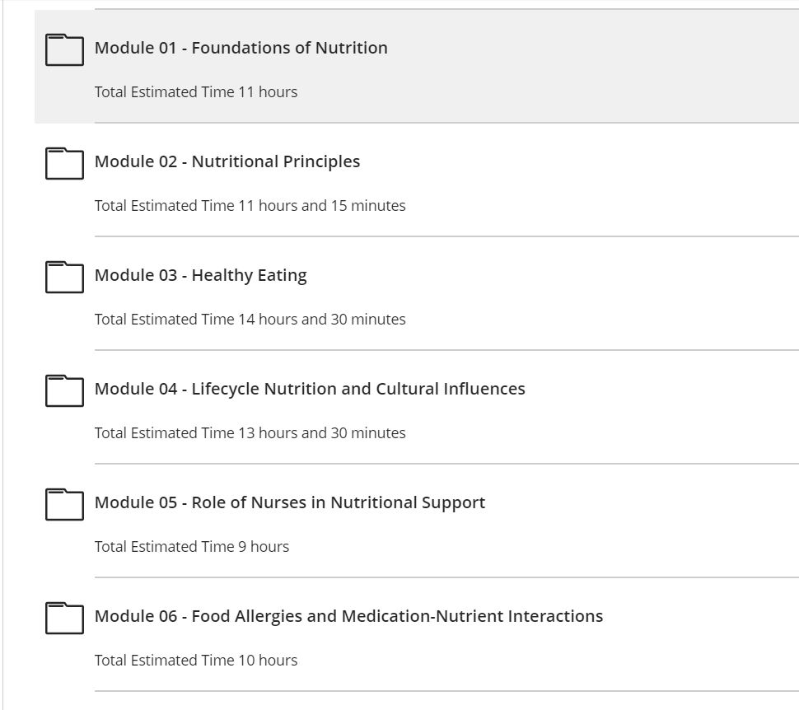This screenshot has height=710, width=799.
Task: Open the Module 01 folder icon
Action: click(65, 49)
